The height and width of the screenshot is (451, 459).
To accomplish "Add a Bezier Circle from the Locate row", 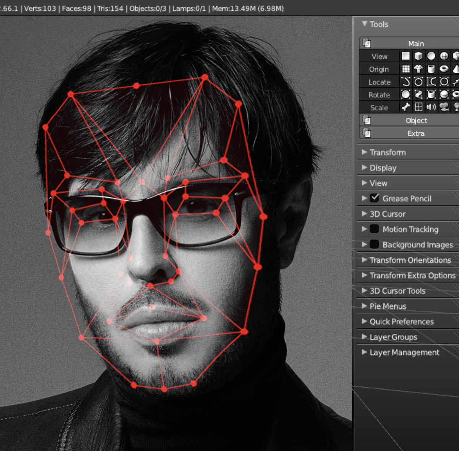I will point(418,82).
